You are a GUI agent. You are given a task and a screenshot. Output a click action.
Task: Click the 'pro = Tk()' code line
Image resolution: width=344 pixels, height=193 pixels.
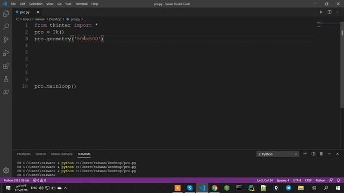point(49,32)
